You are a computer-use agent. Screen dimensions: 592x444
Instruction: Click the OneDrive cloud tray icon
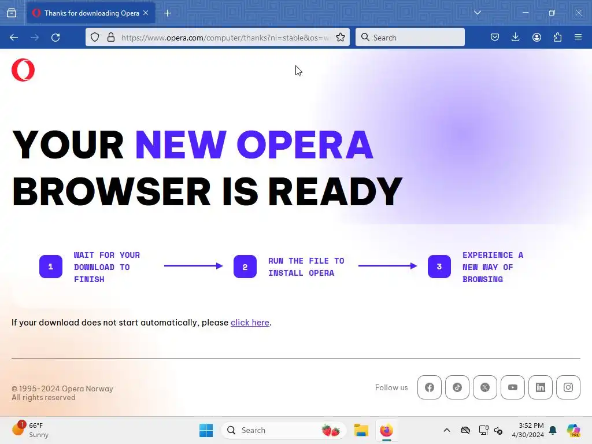[x=465, y=430]
